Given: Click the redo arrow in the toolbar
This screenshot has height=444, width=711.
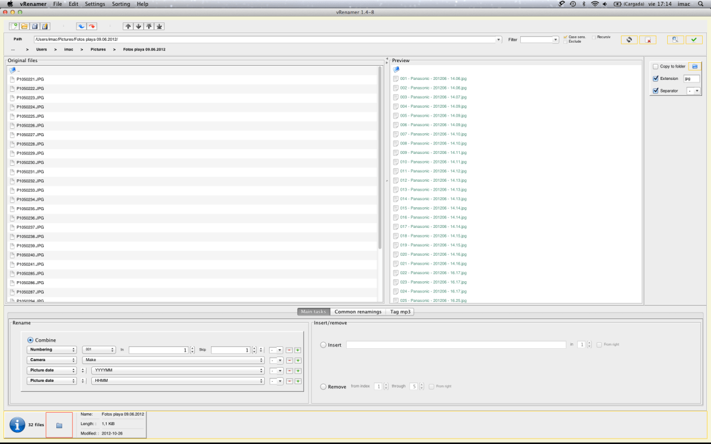Looking at the screenshot, I should click(92, 26).
